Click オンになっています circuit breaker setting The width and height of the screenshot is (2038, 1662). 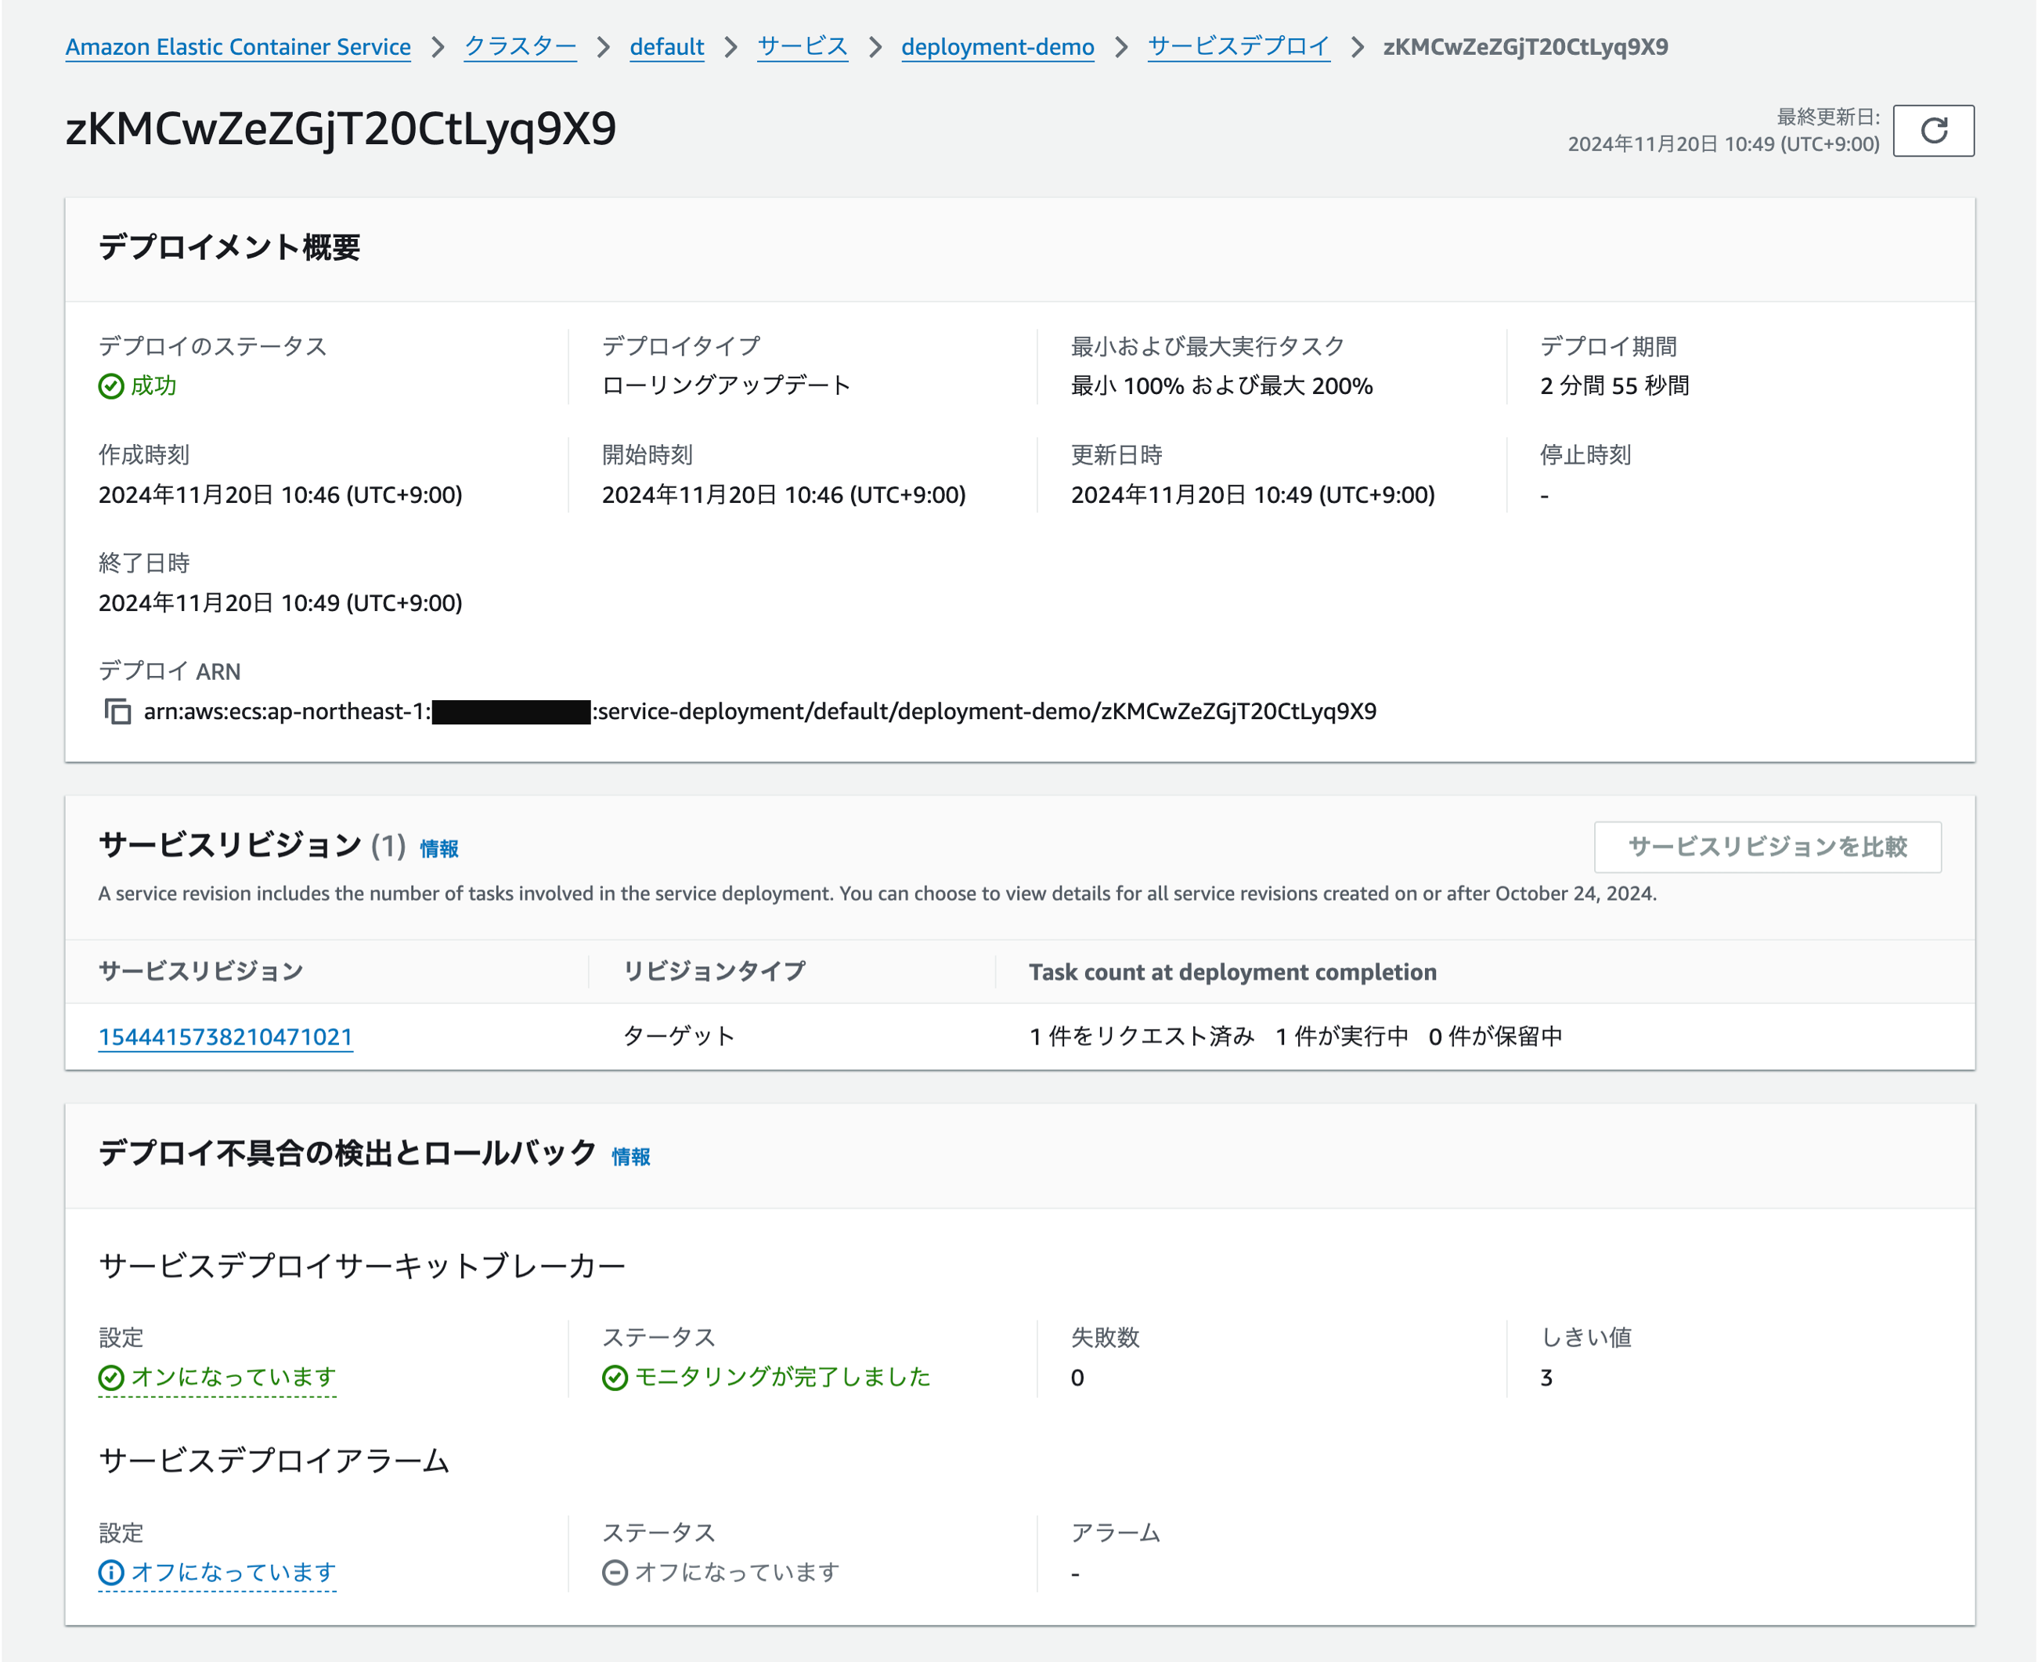click(x=233, y=1378)
